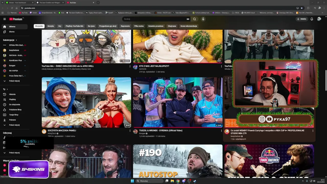Viewport: 327px width, 184px height.
Task: Open Steam from the taskbar
Action: tap(195, 181)
